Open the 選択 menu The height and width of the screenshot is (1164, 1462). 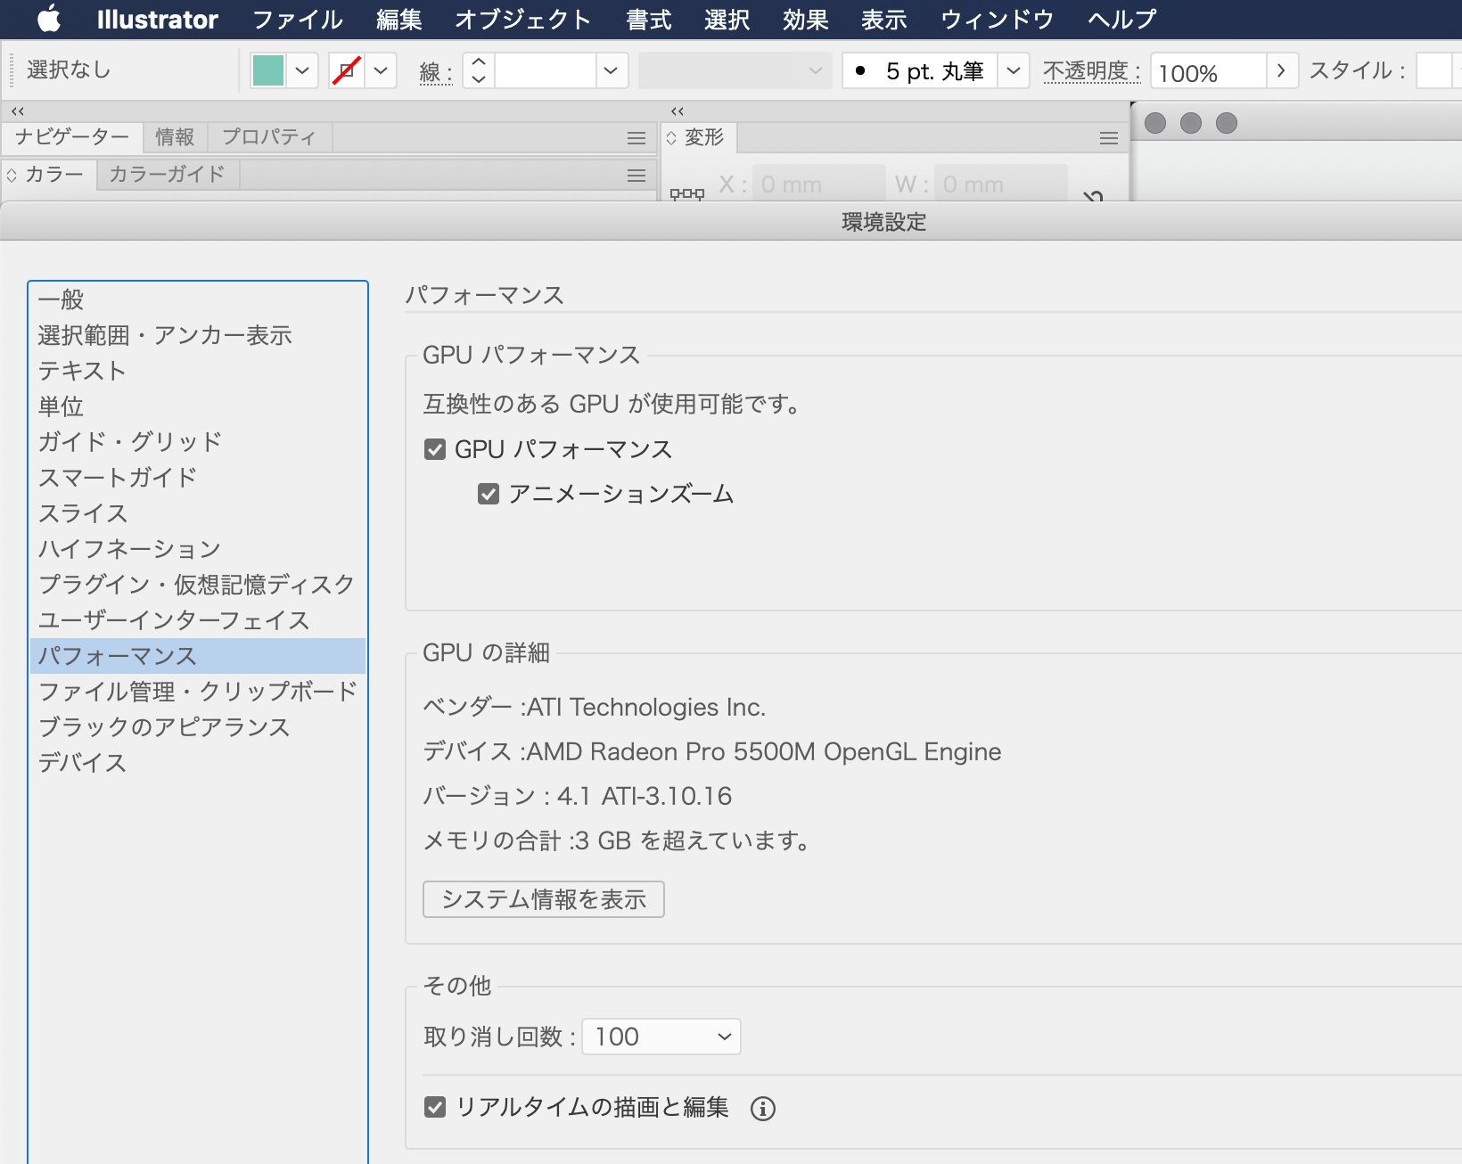(727, 20)
